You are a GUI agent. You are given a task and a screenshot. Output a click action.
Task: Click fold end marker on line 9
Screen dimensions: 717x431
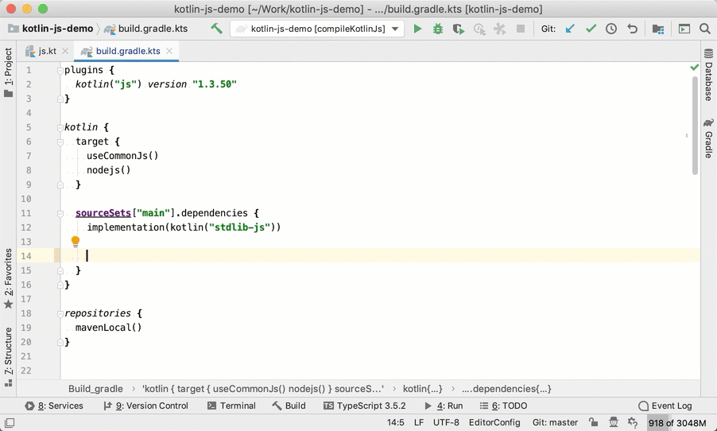coord(60,184)
